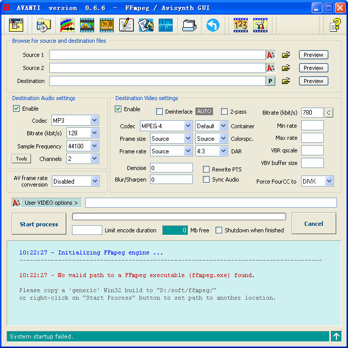Click the Denoise value field

coord(171,168)
